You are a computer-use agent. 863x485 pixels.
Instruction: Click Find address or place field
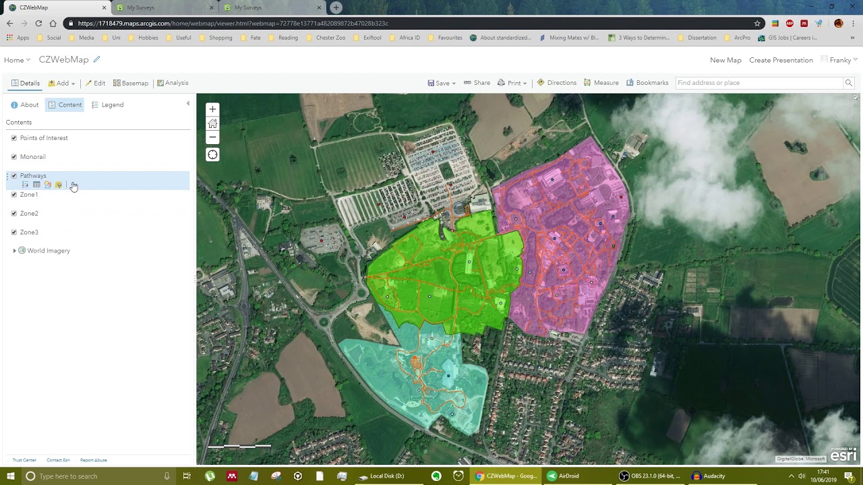click(759, 83)
